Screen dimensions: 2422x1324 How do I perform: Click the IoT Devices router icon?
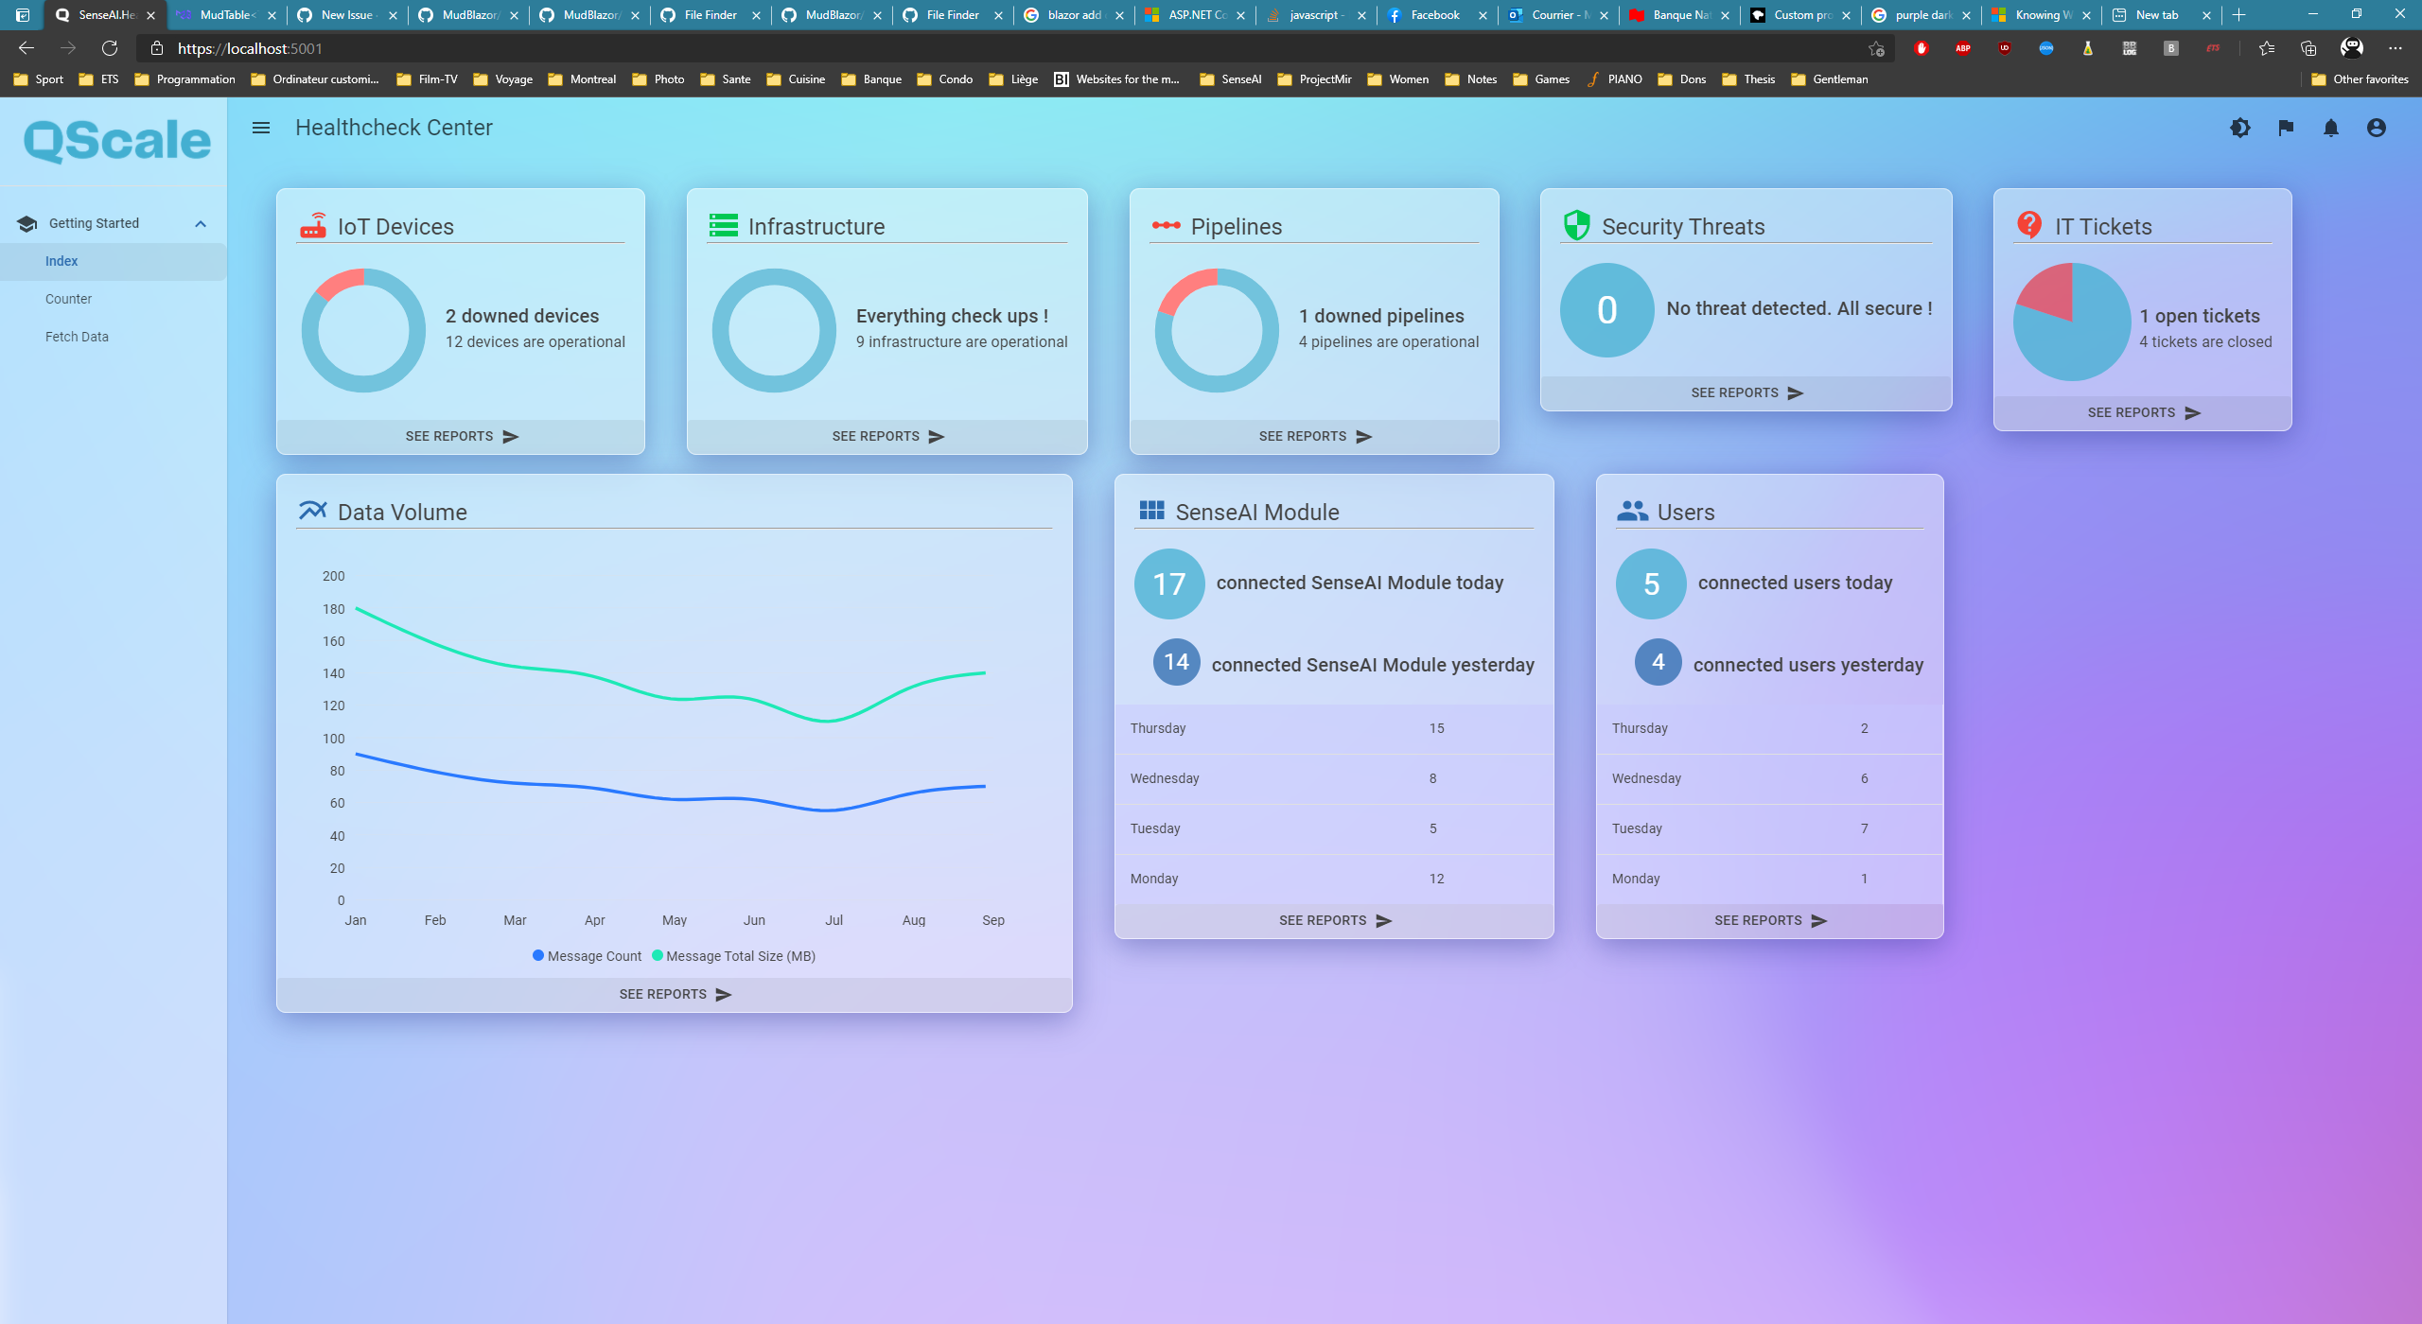point(313,226)
